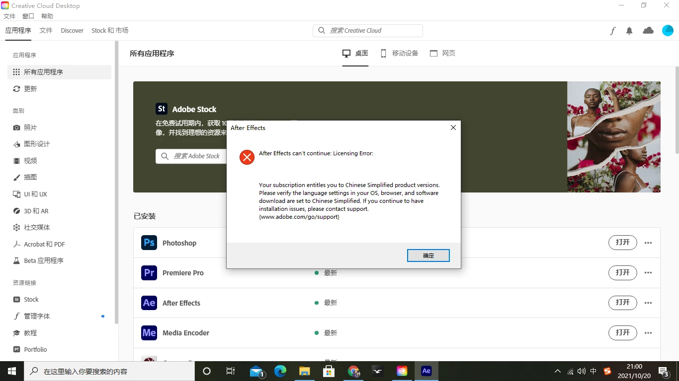Switch to the 网页 view tab

tap(442, 53)
